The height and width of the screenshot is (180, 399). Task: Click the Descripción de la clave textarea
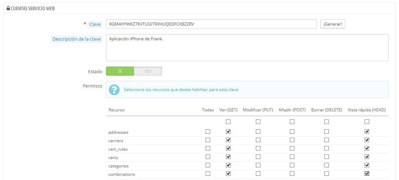pos(247,48)
